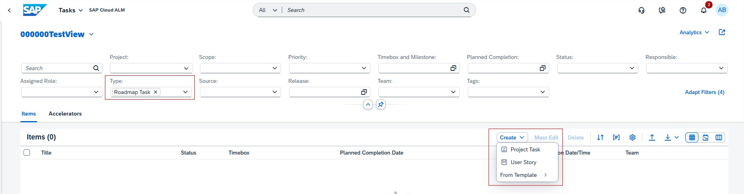Select the table grid view

pyautogui.click(x=692, y=137)
